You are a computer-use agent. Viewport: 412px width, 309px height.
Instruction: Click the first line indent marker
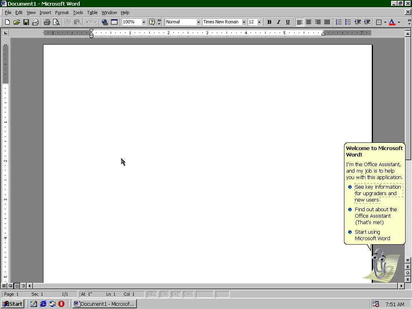point(91,31)
